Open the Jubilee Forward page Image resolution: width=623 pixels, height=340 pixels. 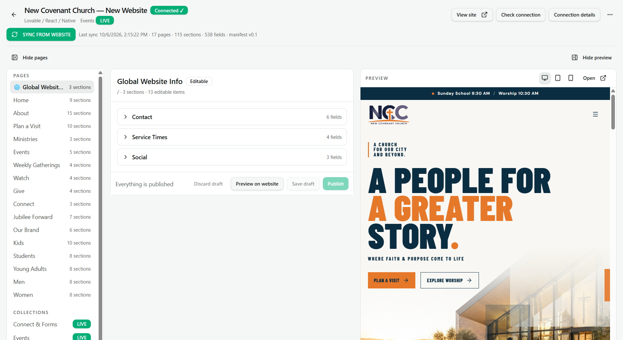[x=52, y=217]
